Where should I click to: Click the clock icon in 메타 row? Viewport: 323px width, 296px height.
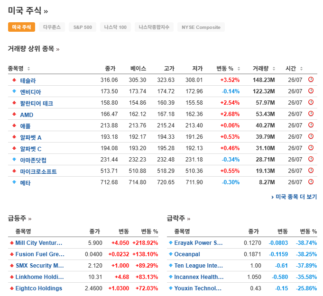(x=311, y=182)
